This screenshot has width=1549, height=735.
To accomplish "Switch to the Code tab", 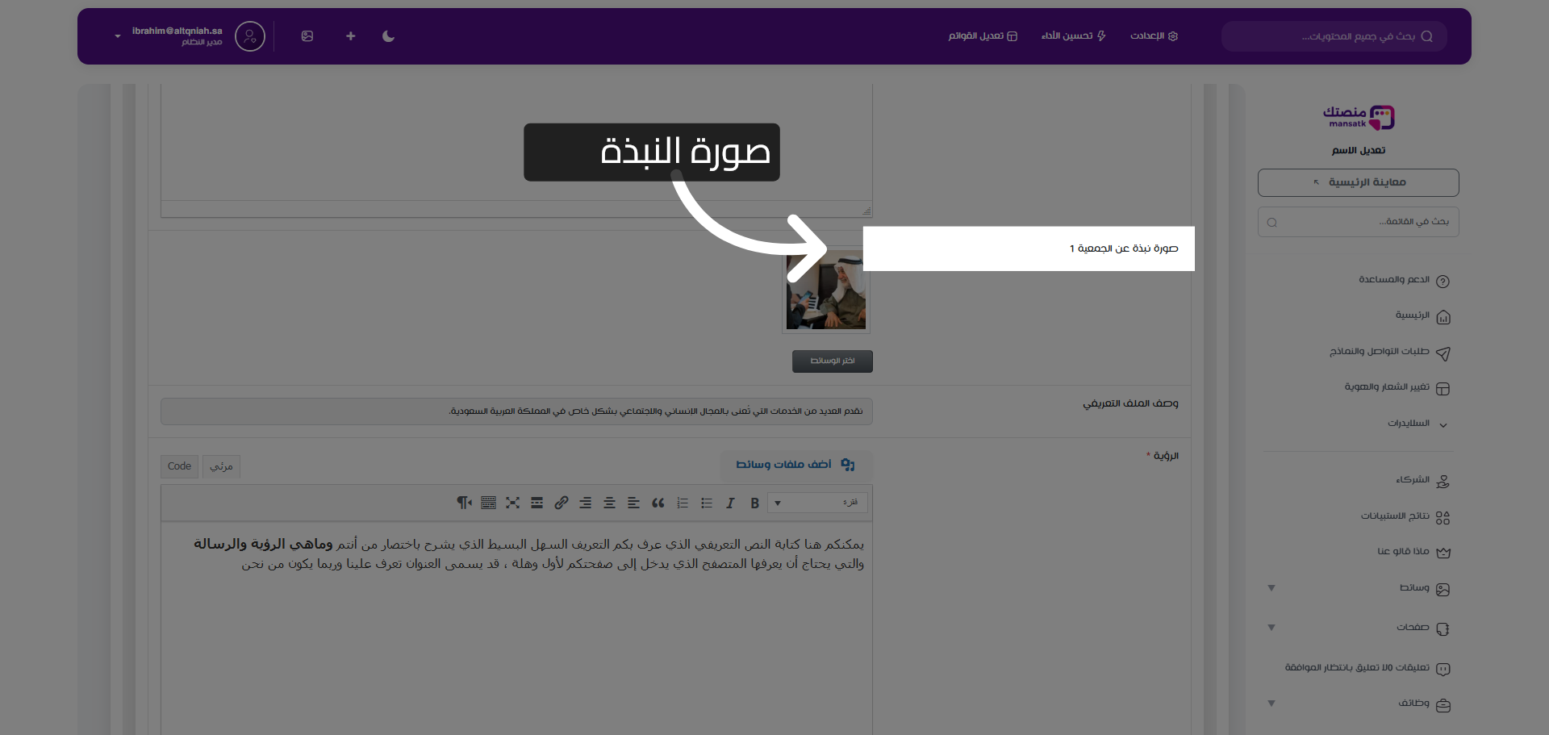I will 179,466.
